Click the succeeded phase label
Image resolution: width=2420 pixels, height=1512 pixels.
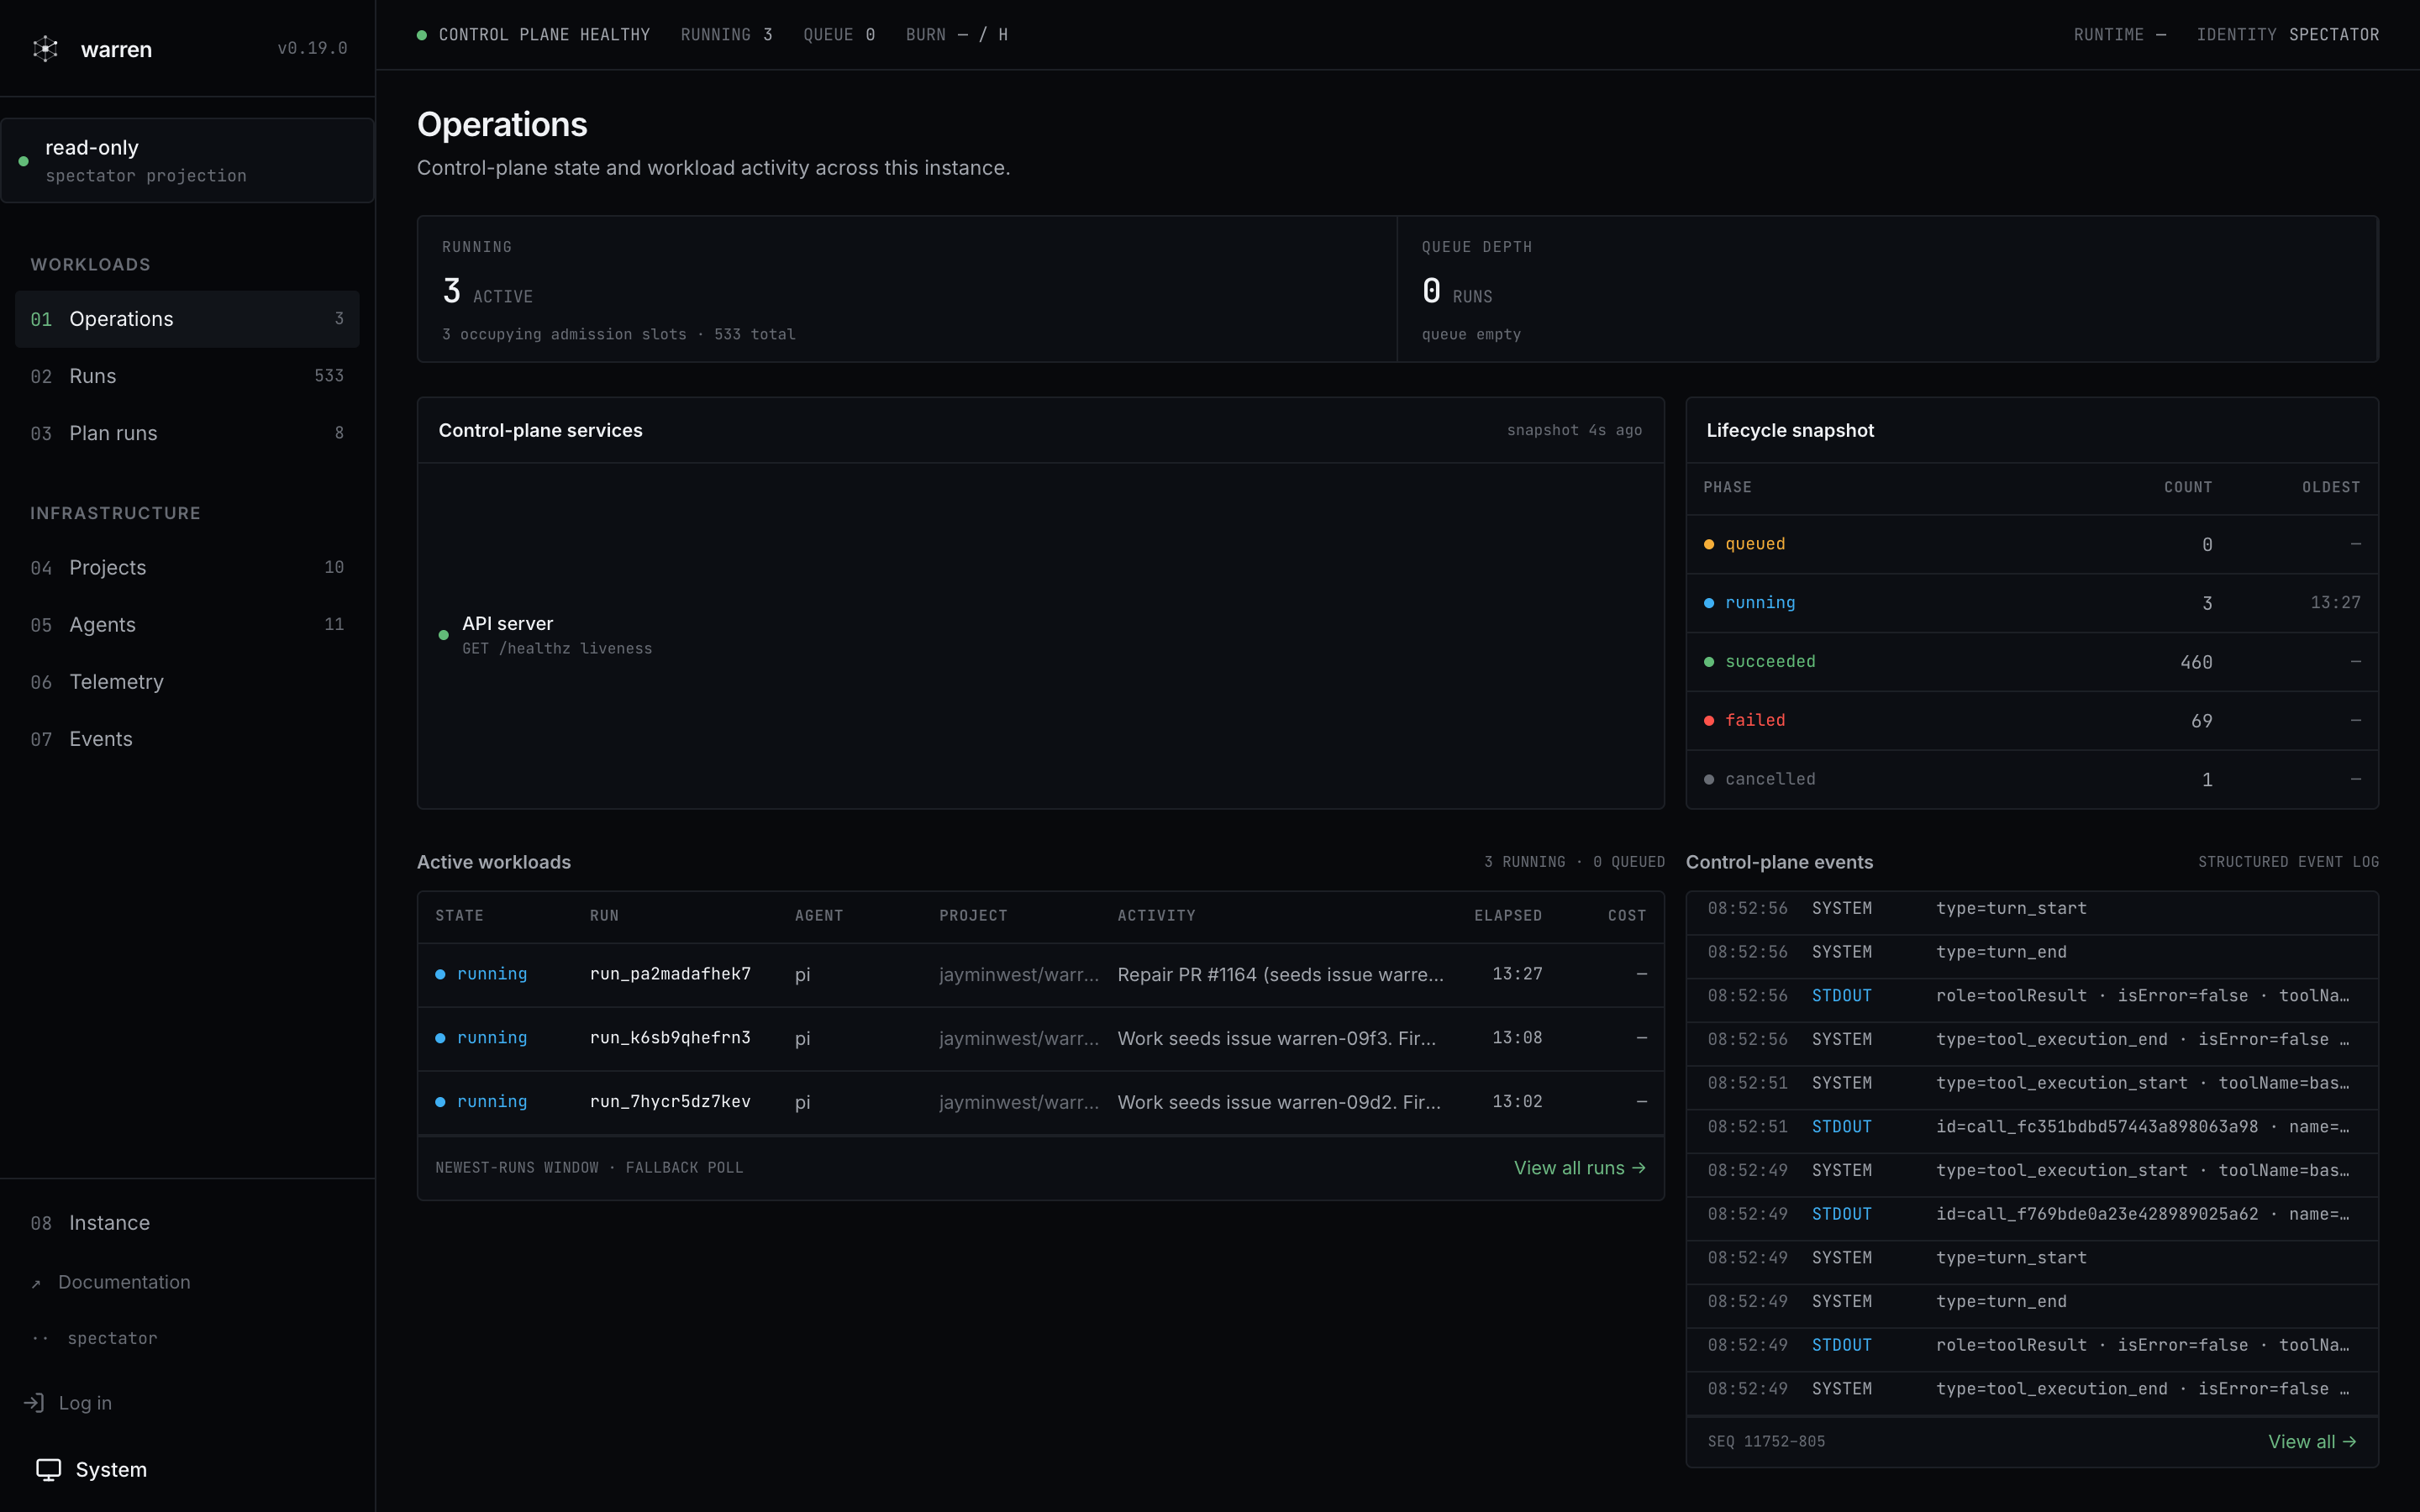click(1770, 662)
